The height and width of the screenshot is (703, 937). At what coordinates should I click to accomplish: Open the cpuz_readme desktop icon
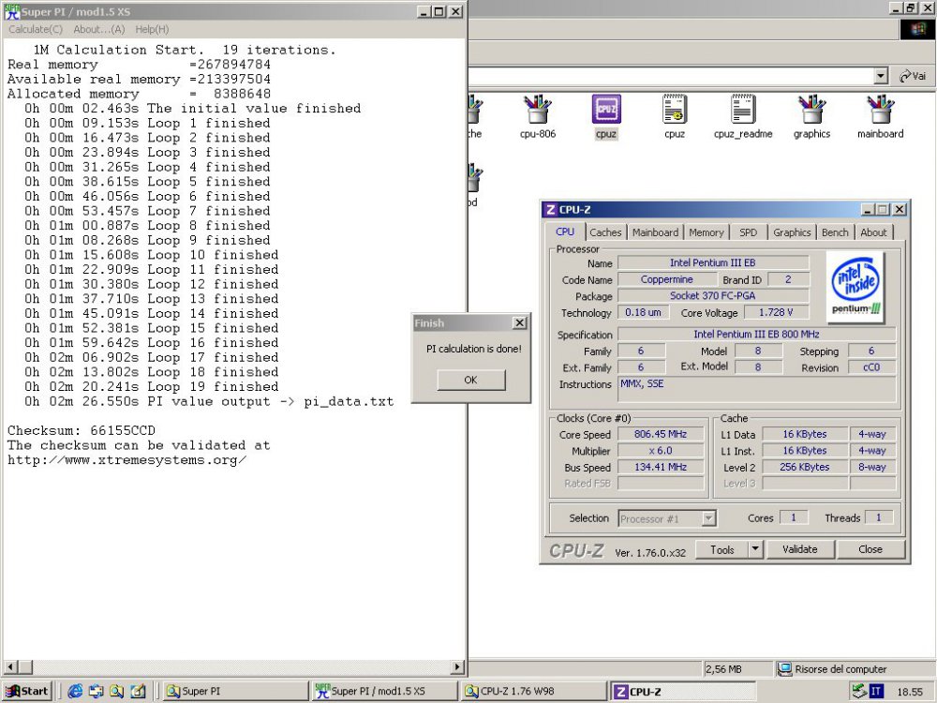tap(743, 112)
